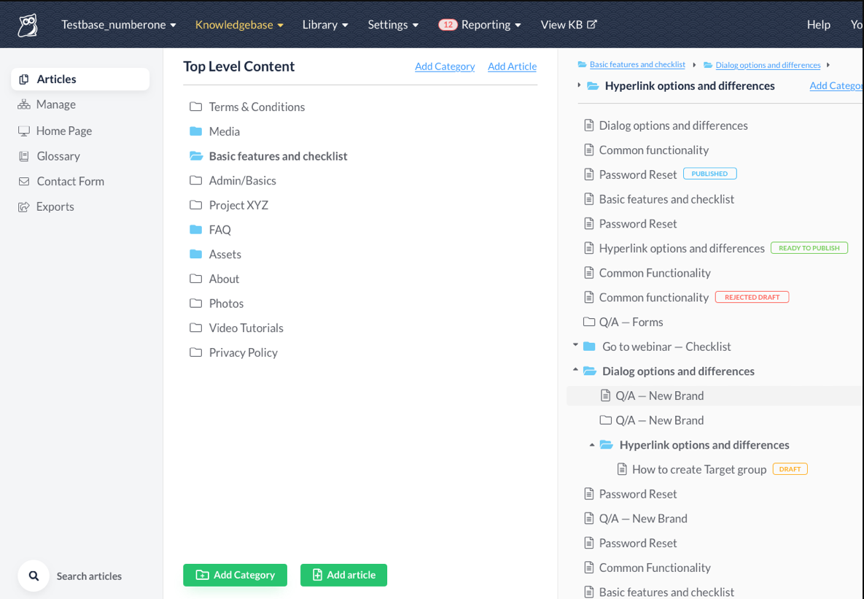Click the green Add Category button
Screen dimensions: 864x599
[x=236, y=575]
